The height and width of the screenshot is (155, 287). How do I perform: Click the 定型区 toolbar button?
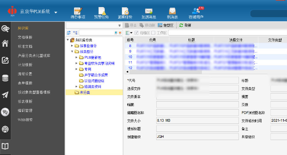(x=166, y=25)
